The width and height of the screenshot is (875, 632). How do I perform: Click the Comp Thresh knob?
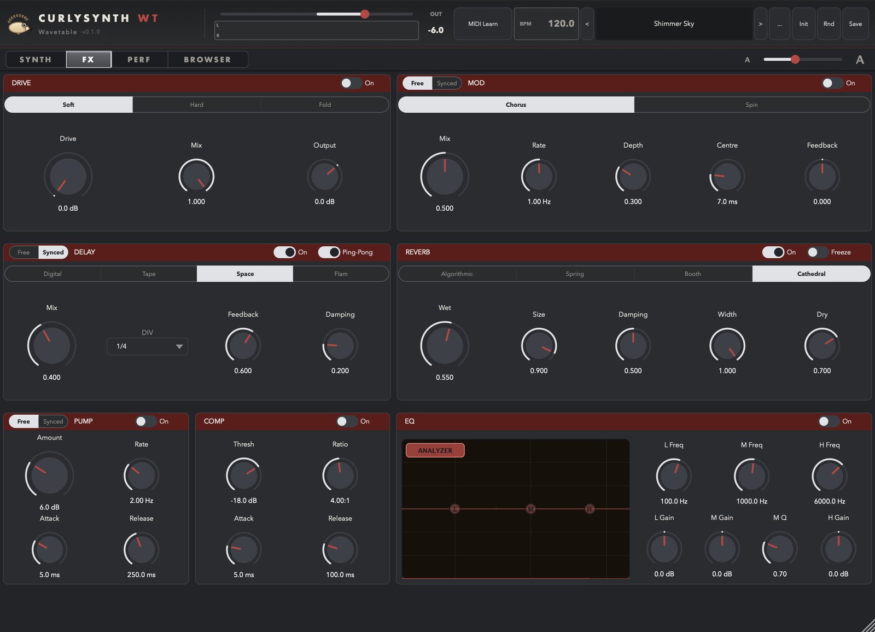point(243,475)
